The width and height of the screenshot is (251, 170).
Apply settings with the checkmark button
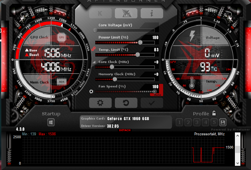[x=152, y=103]
